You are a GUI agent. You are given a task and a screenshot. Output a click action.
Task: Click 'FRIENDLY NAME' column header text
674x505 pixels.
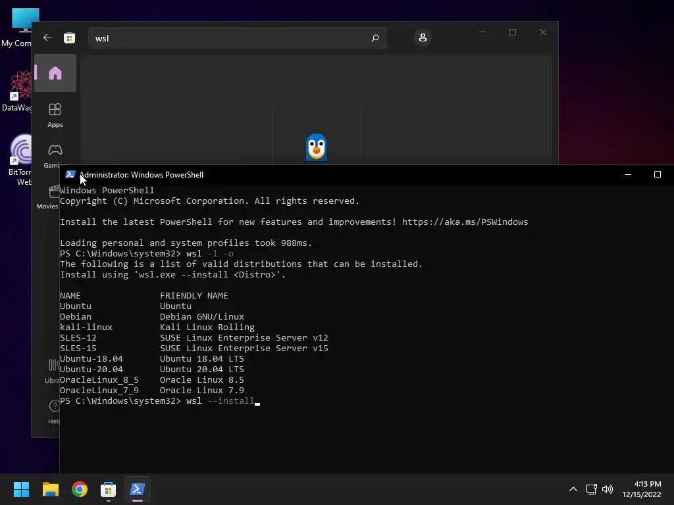(x=194, y=295)
